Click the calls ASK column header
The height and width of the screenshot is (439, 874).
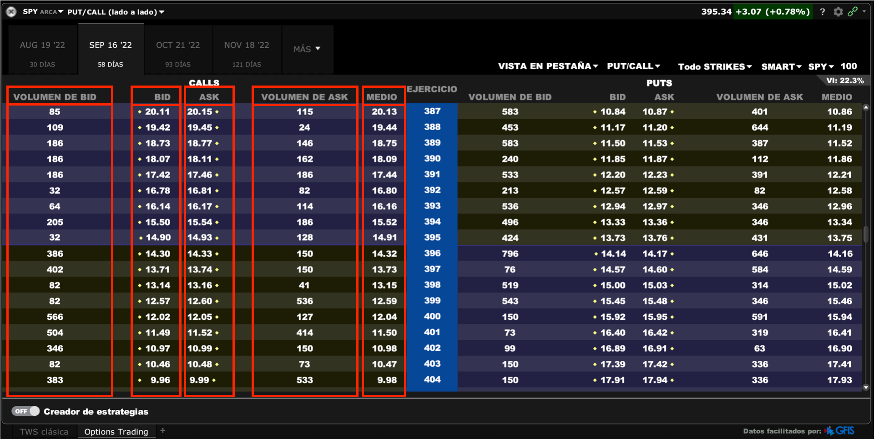click(209, 97)
